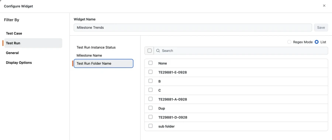The width and height of the screenshot is (332, 140).
Task: Open the General filter category
Action: pos(12,53)
